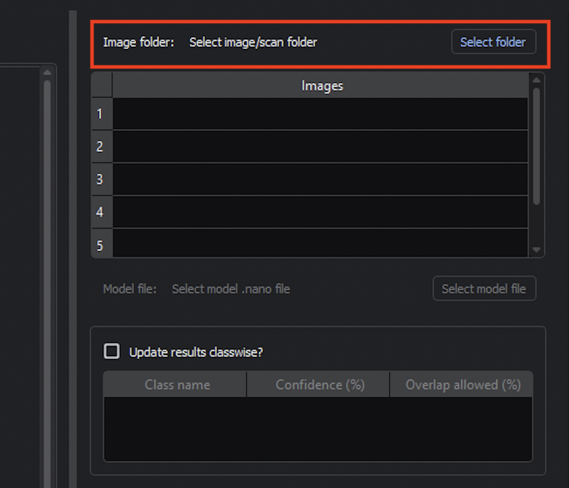Select row 2 header in Images table
The height and width of the screenshot is (488, 569).
click(101, 146)
